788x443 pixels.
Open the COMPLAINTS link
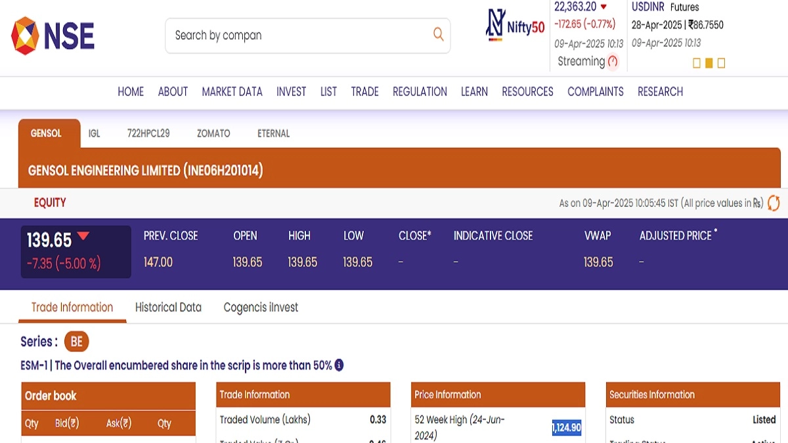pos(595,92)
